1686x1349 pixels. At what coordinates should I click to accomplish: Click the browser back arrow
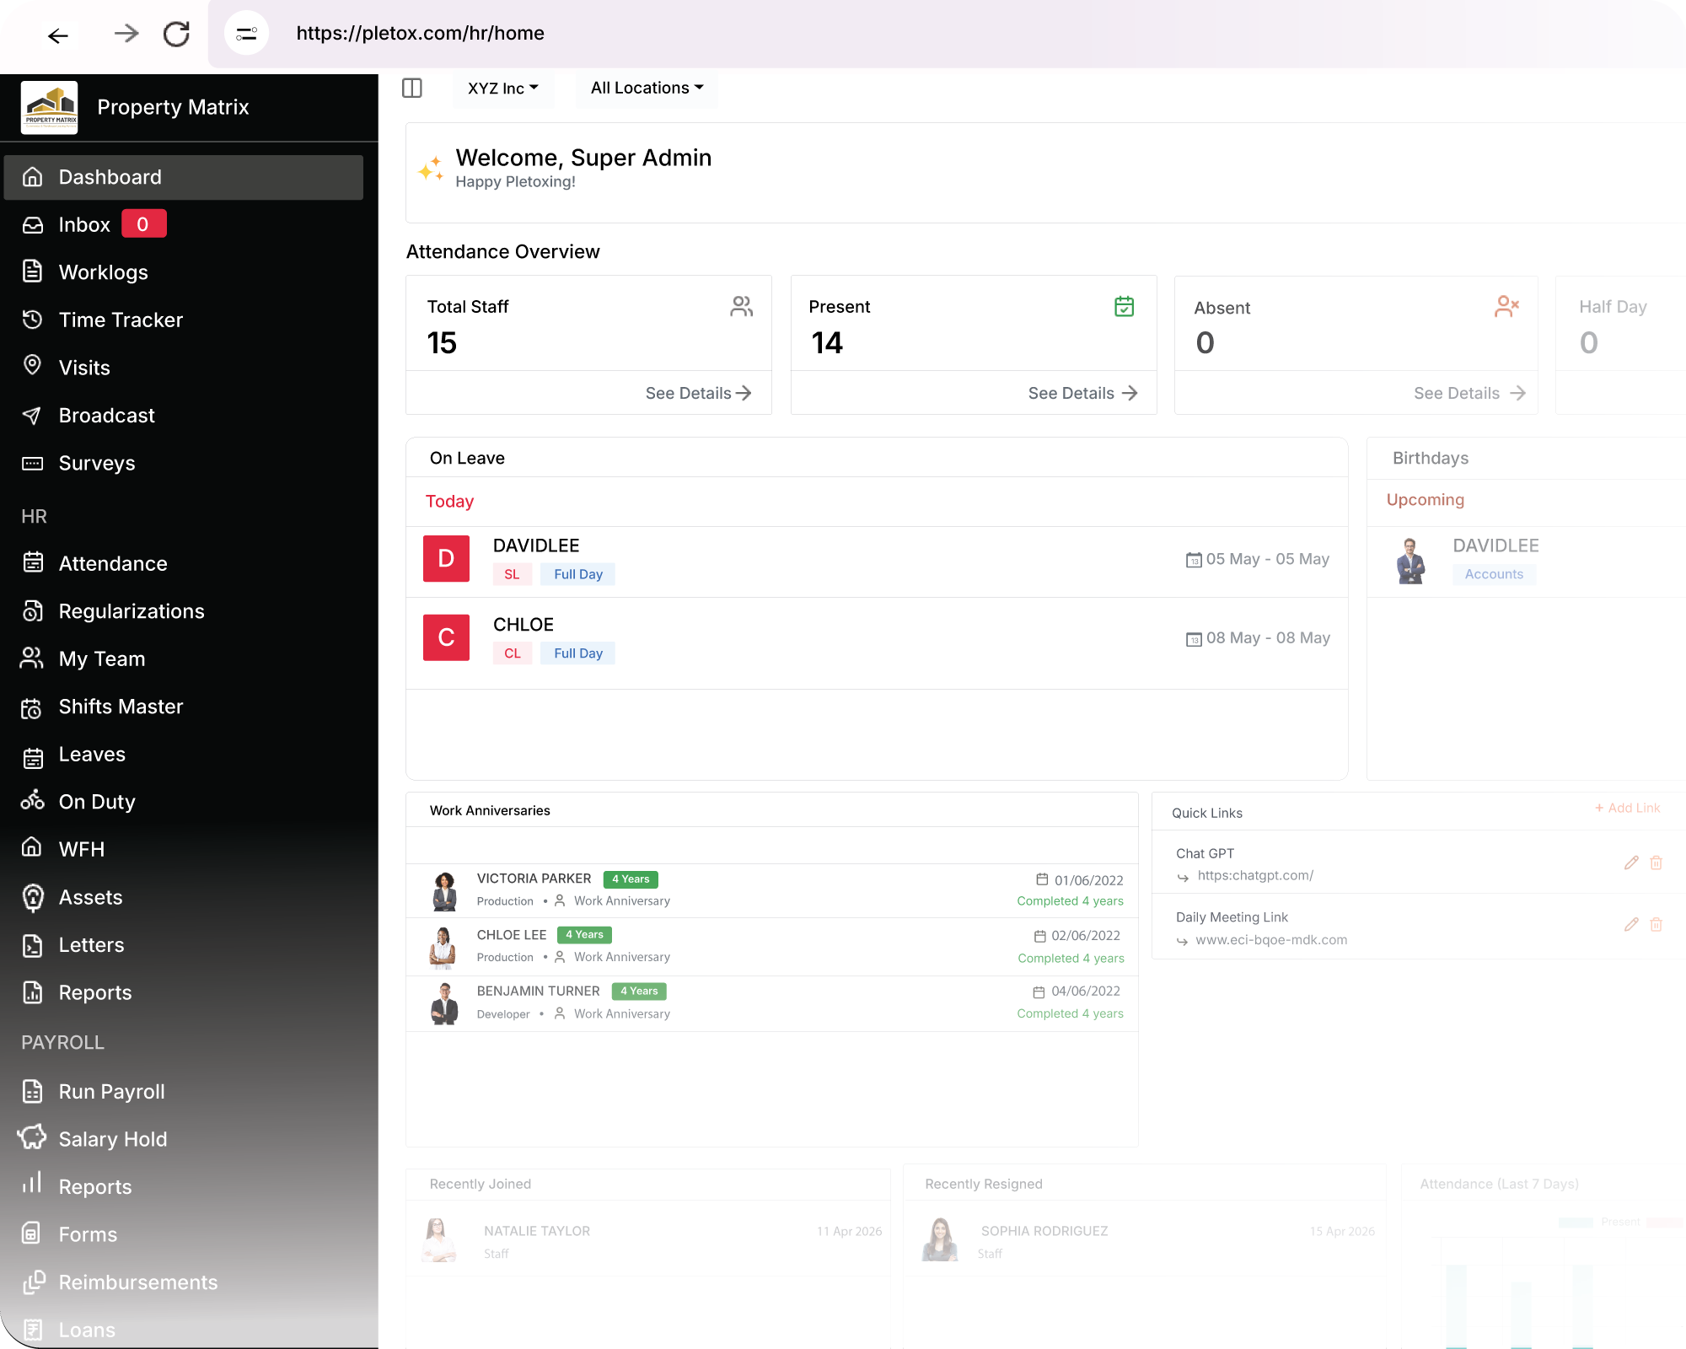[x=58, y=35]
